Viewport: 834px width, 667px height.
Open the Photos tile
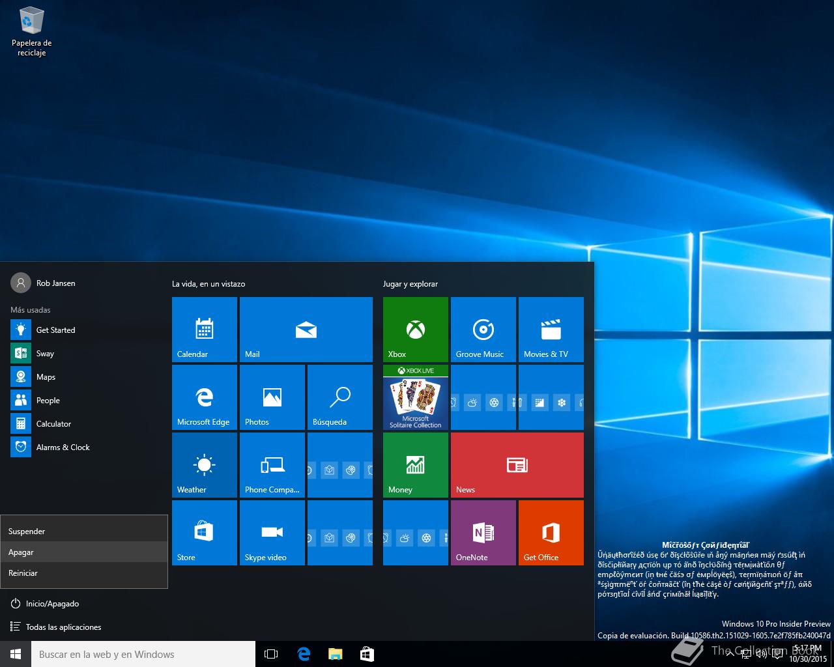pos(272,397)
